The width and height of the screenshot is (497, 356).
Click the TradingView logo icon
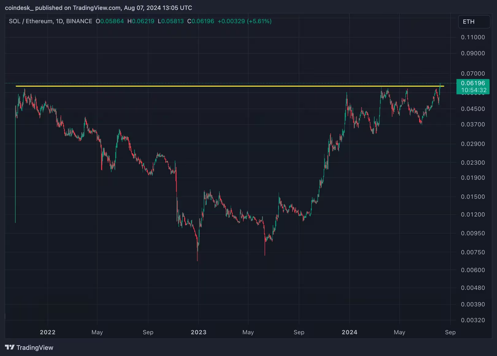tap(9, 347)
